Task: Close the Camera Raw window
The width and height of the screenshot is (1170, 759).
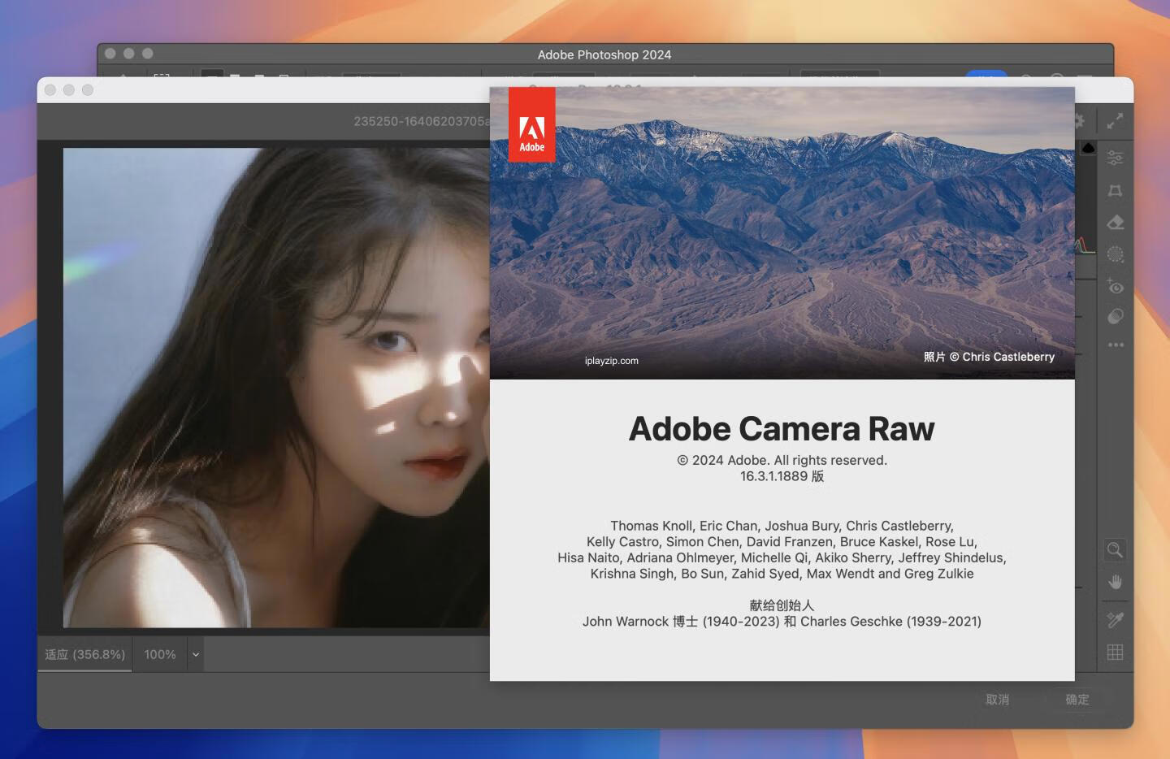Action: (x=50, y=90)
